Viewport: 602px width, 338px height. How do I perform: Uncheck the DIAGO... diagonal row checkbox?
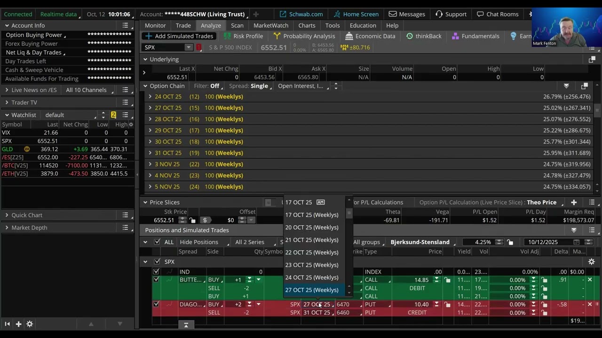click(x=156, y=304)
